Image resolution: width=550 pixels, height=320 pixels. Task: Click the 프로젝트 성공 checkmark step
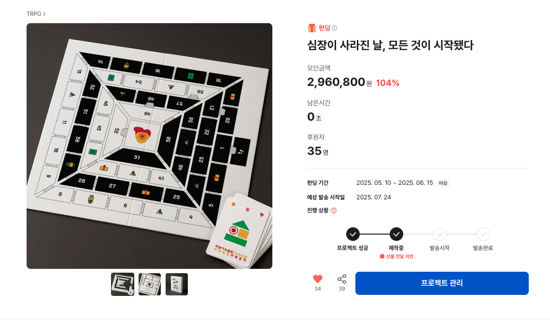[353, 234]
